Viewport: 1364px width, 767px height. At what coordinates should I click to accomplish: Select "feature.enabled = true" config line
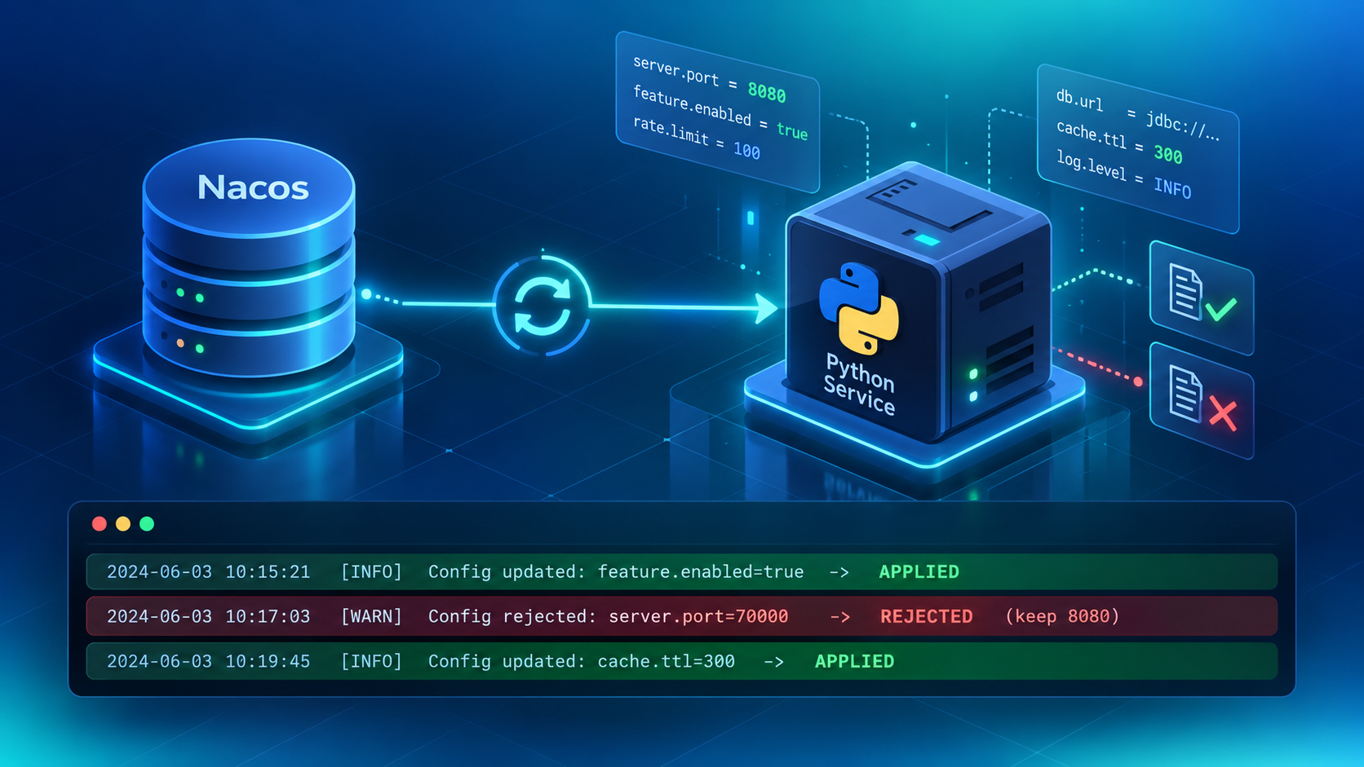[x=720, y=112]
